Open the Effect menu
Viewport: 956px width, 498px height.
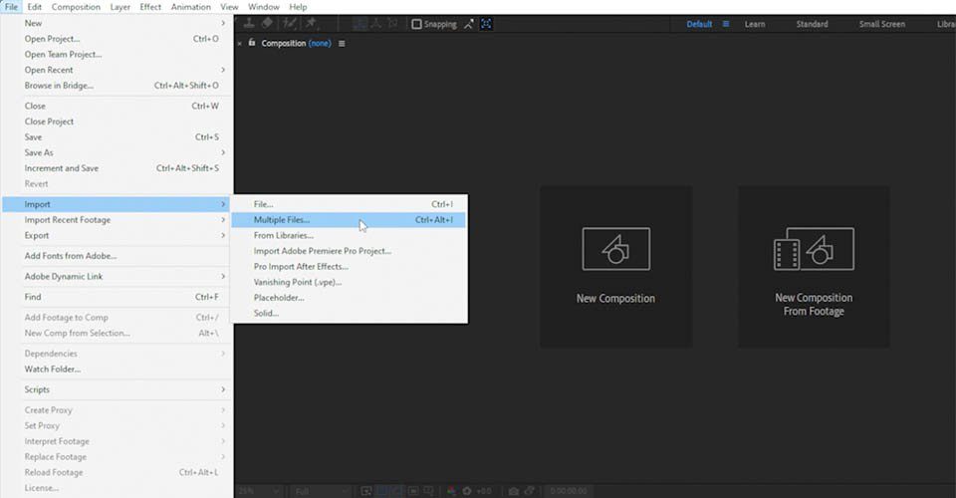[x=150, y=7]
